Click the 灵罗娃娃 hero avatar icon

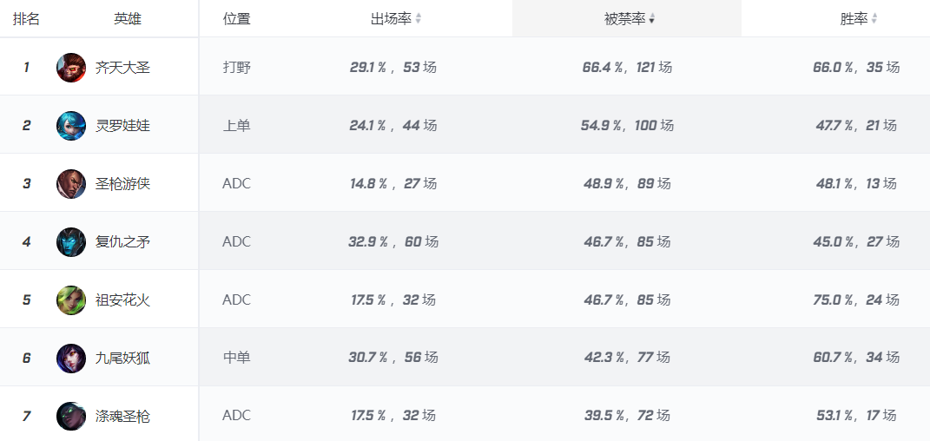(71, 126)
